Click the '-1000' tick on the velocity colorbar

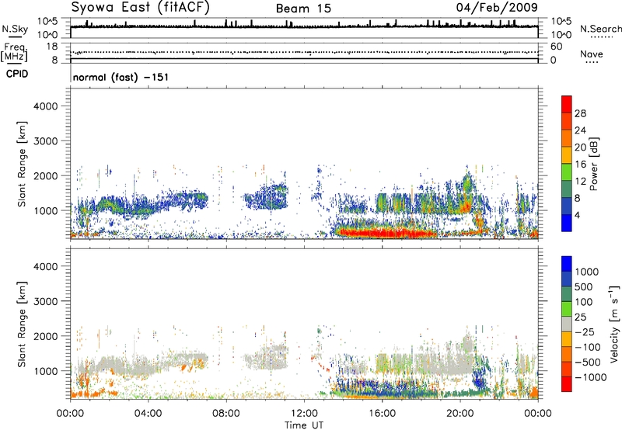[x=590, y=377]
